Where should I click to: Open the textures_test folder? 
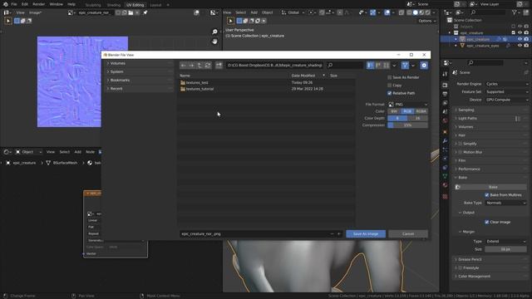197,83
